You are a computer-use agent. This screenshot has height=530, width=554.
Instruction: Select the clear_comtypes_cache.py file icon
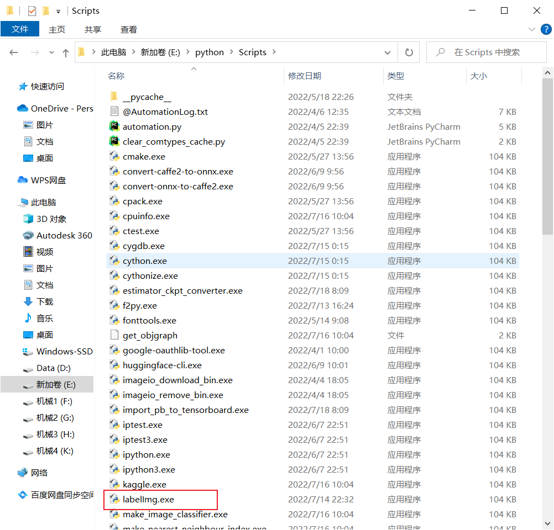[x=114, y=141]
